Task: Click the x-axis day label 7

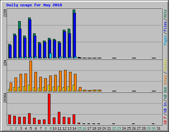Action: (41, 128)
